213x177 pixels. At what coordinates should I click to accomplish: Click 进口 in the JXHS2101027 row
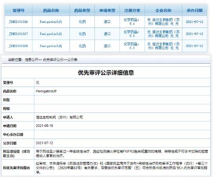coord(107,34)
